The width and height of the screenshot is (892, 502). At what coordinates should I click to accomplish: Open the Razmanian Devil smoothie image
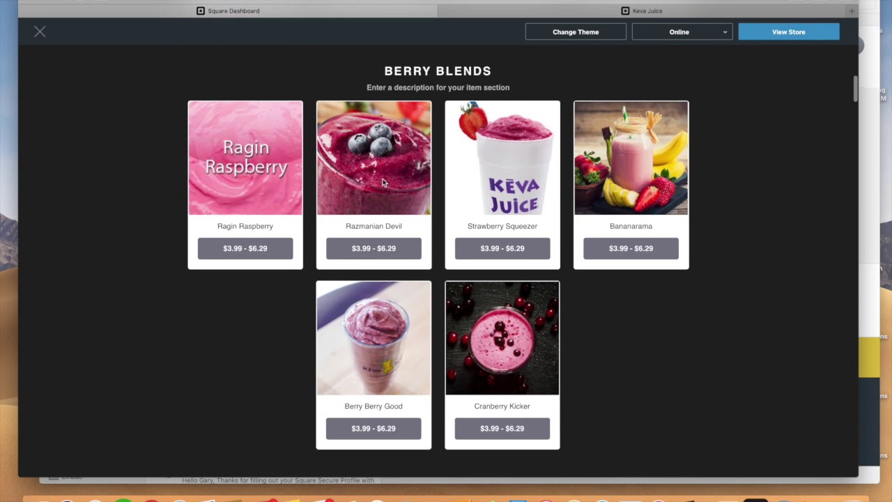pos(374,158)
